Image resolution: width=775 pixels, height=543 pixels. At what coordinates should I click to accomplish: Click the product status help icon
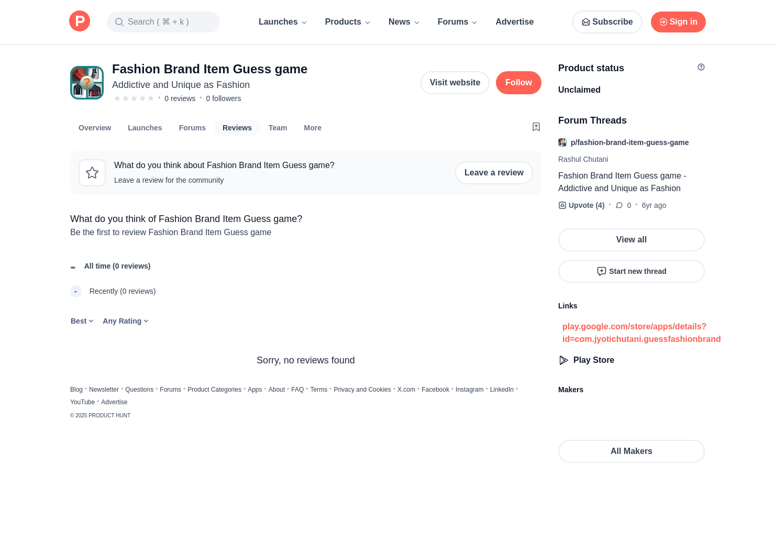(x=701, y=67)
